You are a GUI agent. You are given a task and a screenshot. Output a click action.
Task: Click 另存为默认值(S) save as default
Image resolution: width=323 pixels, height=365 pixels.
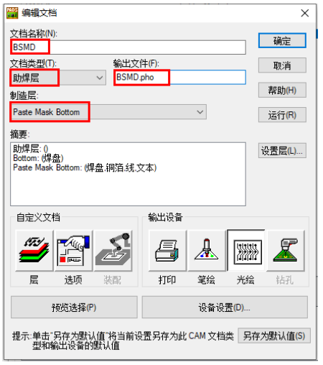[x=274, y=336]
